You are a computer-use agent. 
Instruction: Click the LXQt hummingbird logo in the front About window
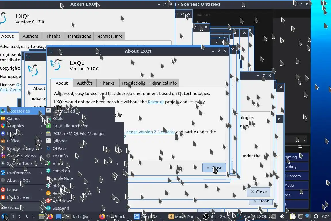[57, 65]
